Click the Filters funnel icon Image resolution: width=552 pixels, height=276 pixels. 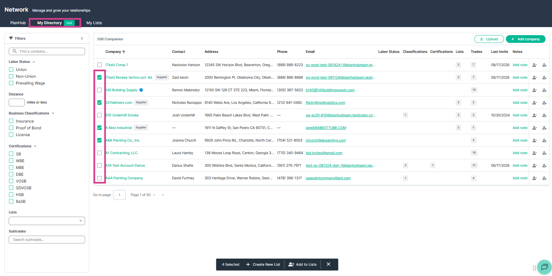pyautogui.click(x=11, y=38)
